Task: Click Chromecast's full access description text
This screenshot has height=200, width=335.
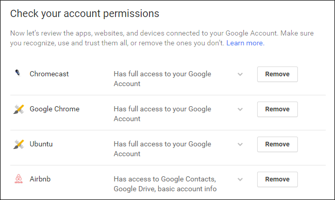Action: click(x=162, y=79)
